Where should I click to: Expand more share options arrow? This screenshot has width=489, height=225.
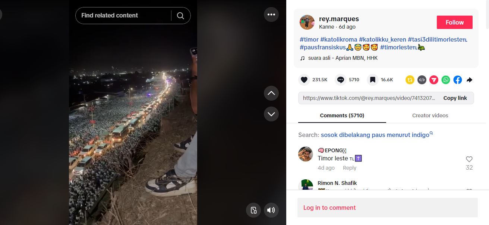tap(470, 80)
